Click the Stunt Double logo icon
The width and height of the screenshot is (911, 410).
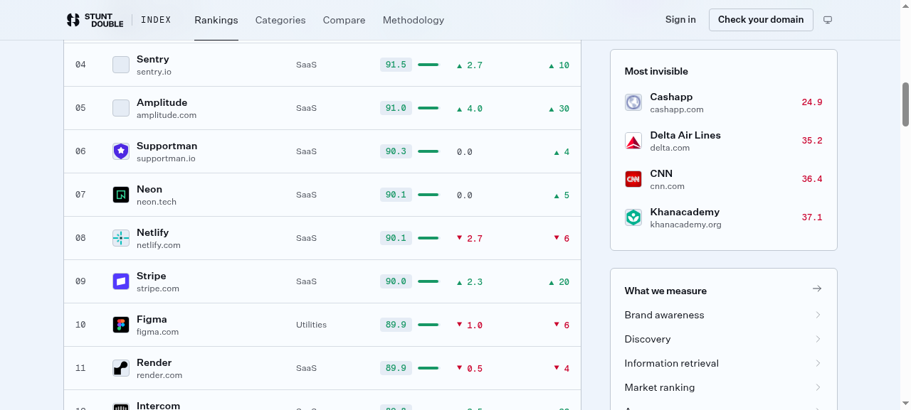73,20
